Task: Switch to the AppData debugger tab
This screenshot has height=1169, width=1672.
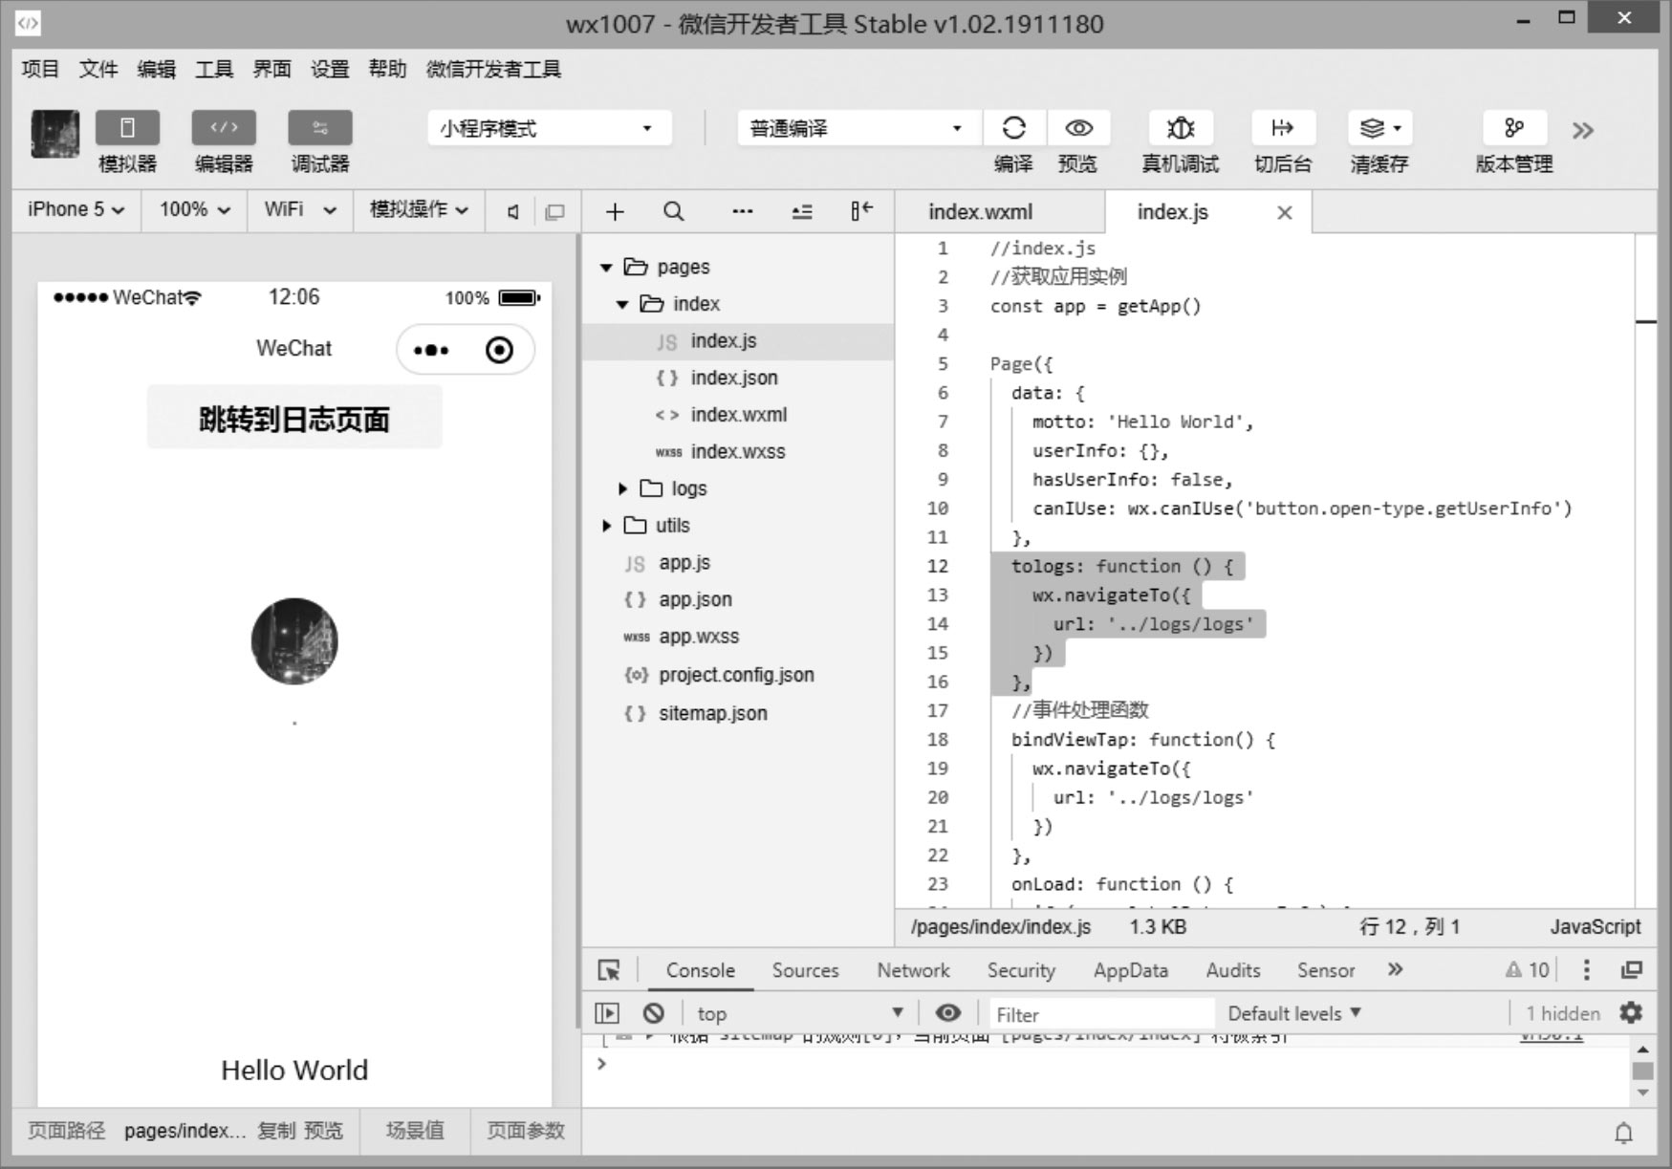Action: tap(1131, 970)
